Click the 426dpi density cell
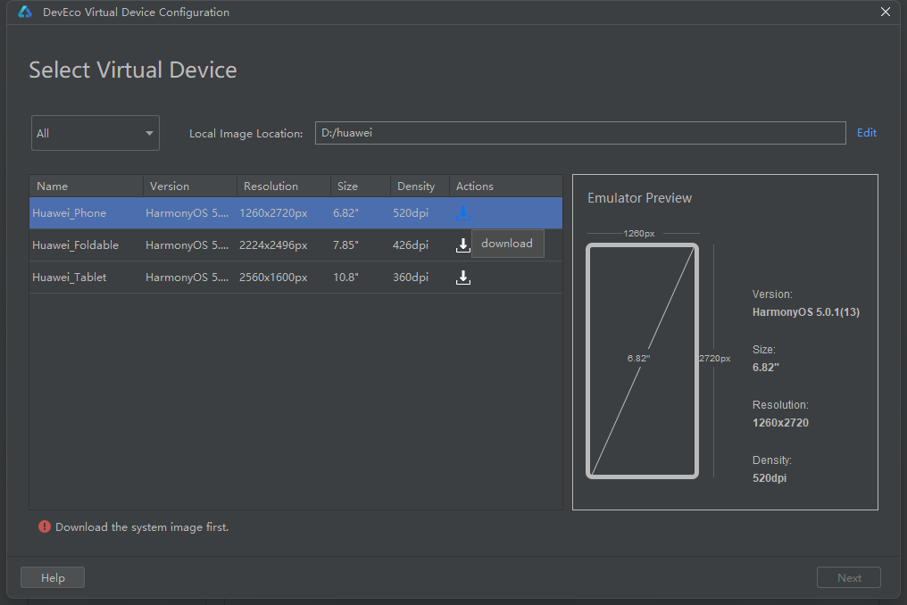 pyautogui.click(x=411, y=245)
